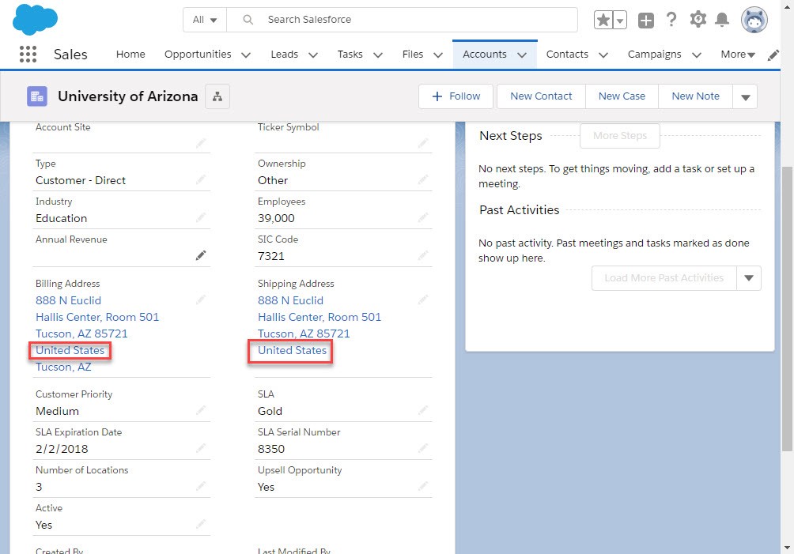Edit the Employees field pencil icon

(423, 217)
